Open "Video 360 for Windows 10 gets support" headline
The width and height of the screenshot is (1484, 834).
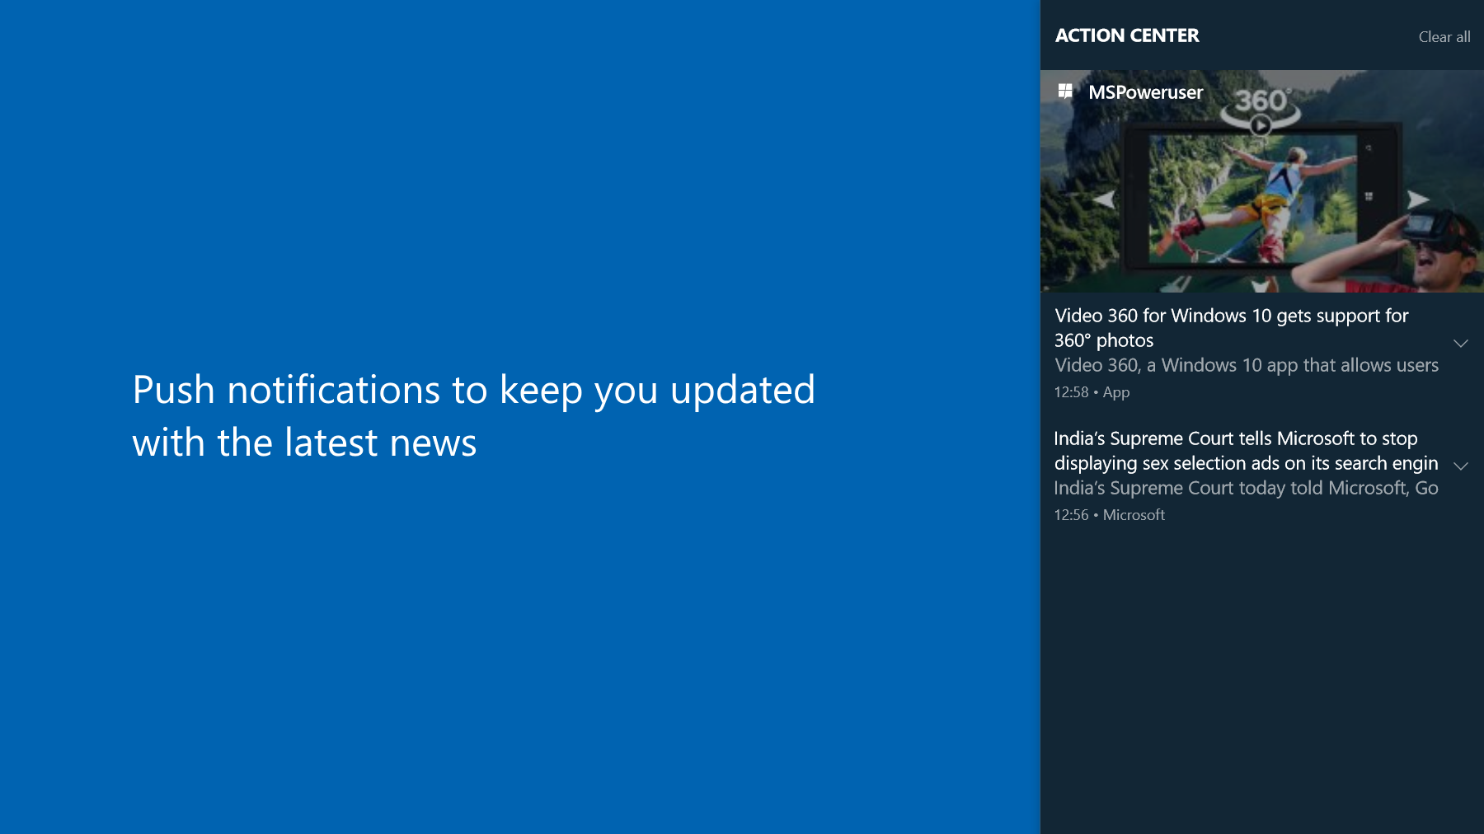[1232, 328]
